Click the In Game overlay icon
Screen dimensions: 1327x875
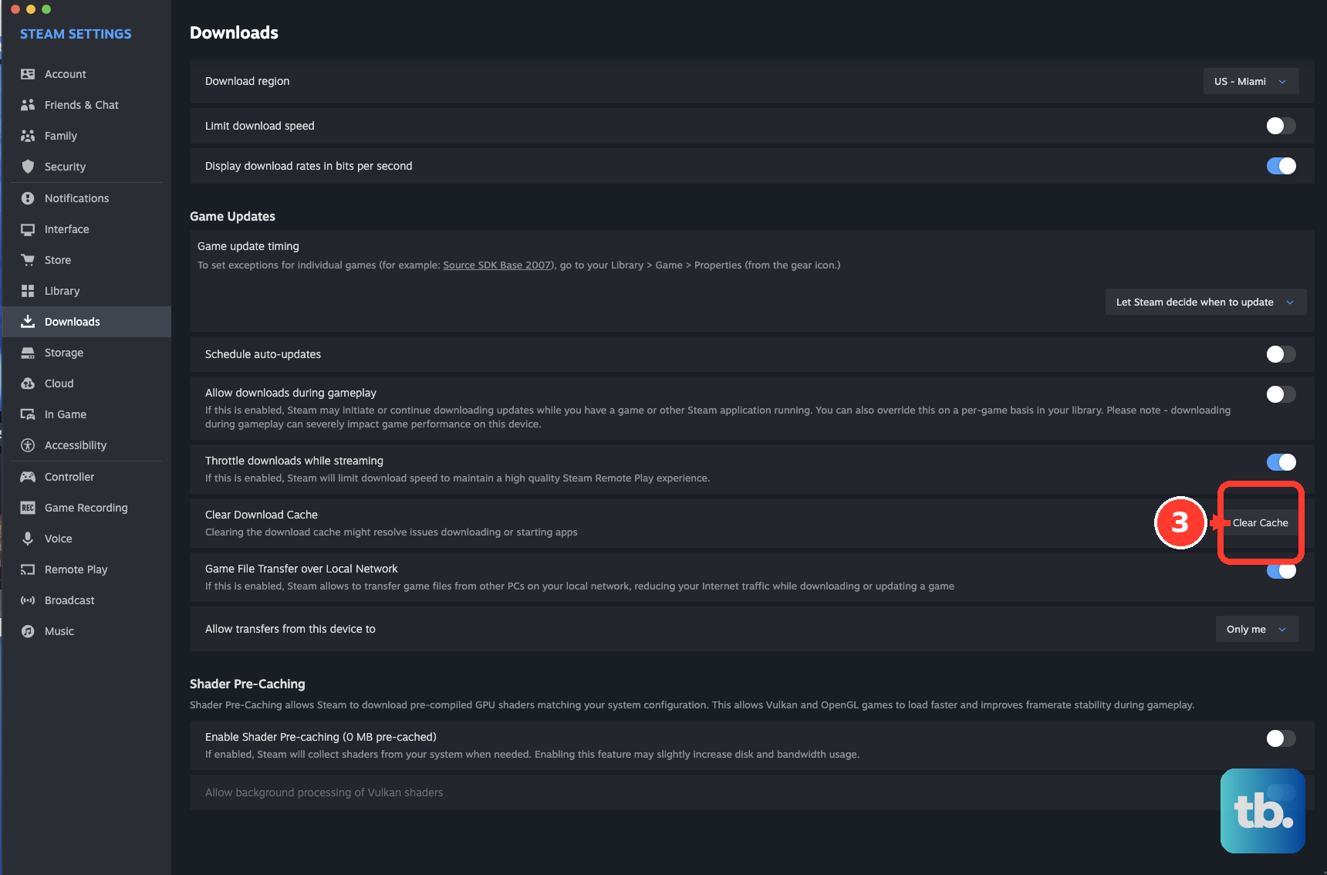28,414
